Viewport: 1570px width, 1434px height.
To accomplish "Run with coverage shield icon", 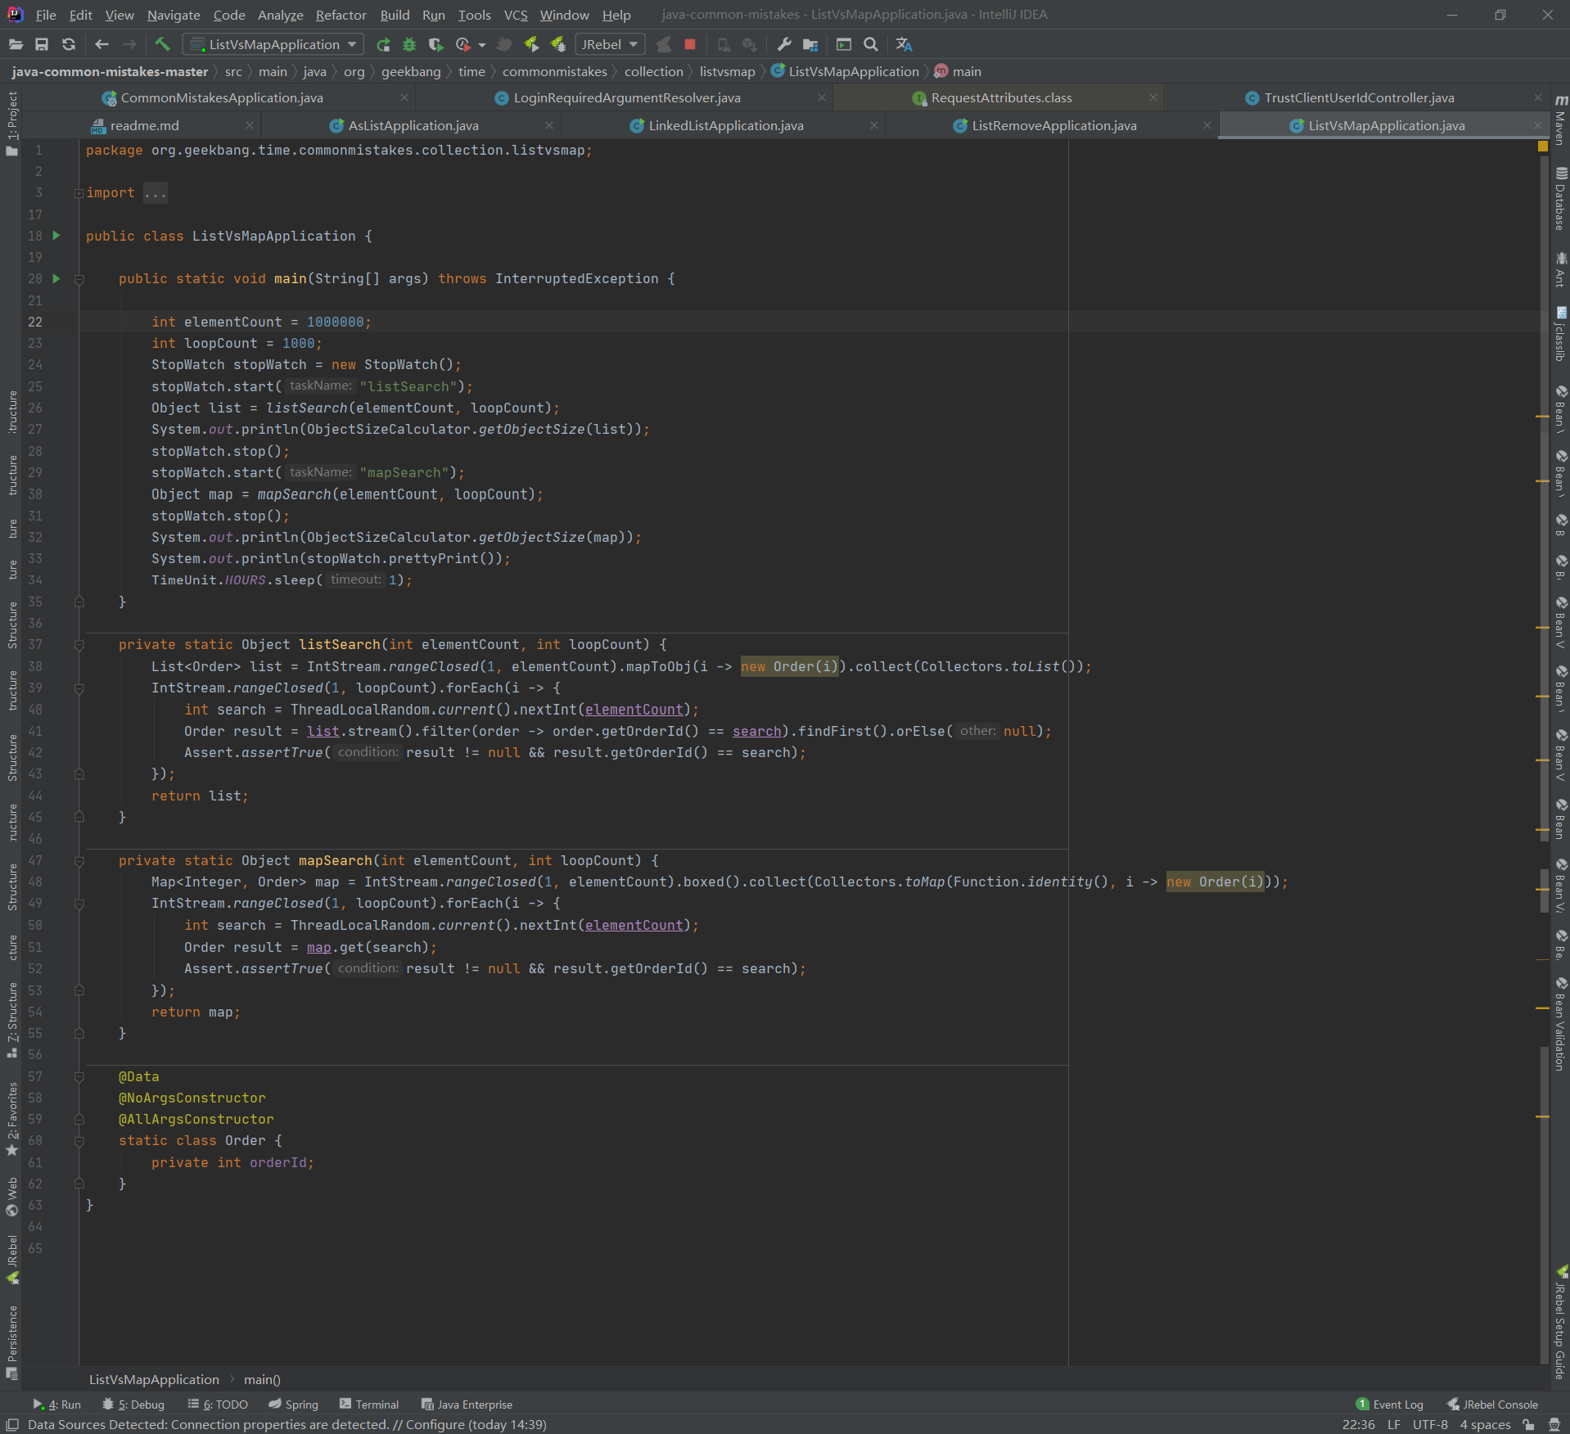I will pyautogui.click(x=435, y=45).
